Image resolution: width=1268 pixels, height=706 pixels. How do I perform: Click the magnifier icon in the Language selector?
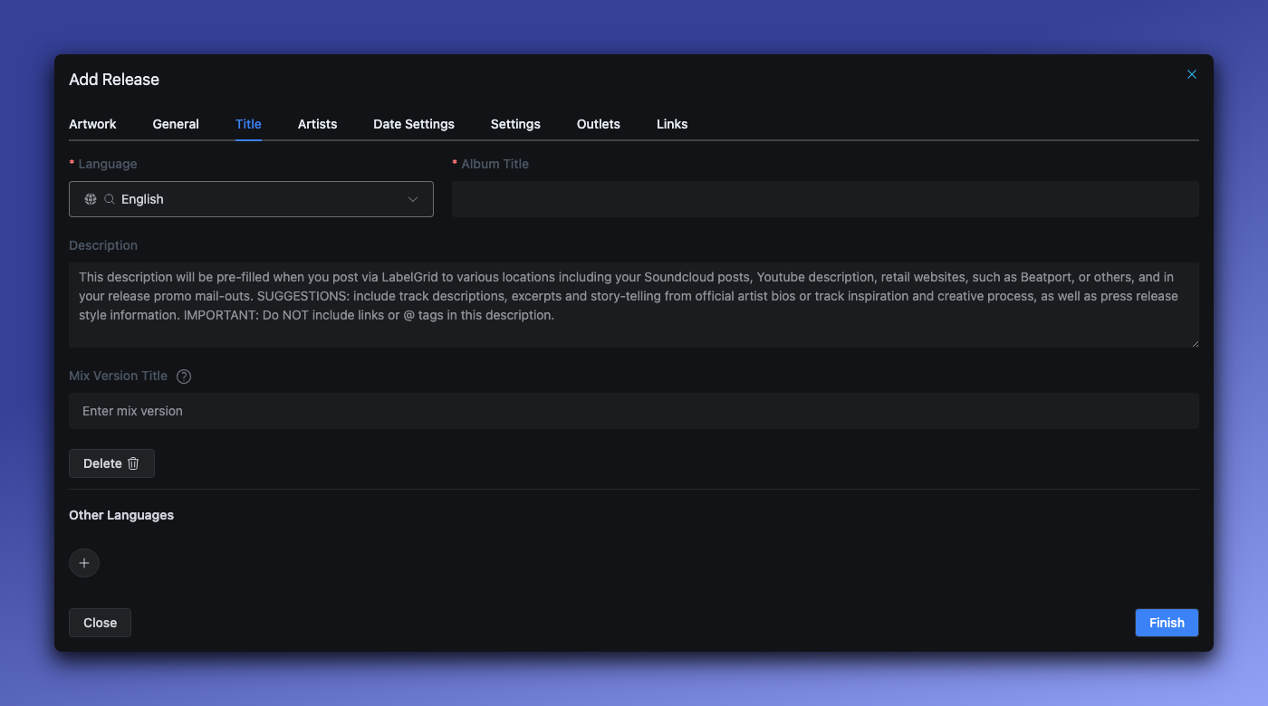click(x=110, y=199)
